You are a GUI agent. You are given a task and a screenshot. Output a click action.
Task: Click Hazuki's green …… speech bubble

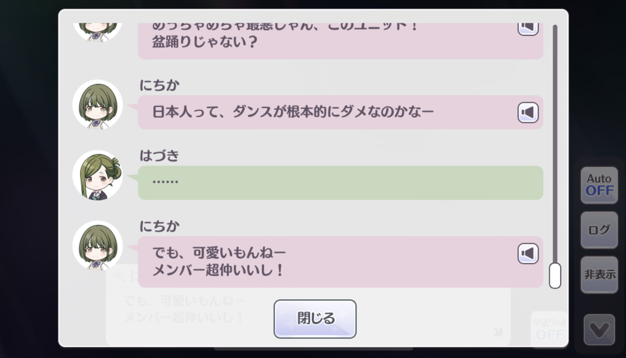tap(341, 183)
